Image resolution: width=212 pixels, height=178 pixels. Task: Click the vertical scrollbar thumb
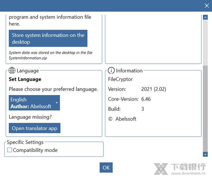[x=205, y=109]
